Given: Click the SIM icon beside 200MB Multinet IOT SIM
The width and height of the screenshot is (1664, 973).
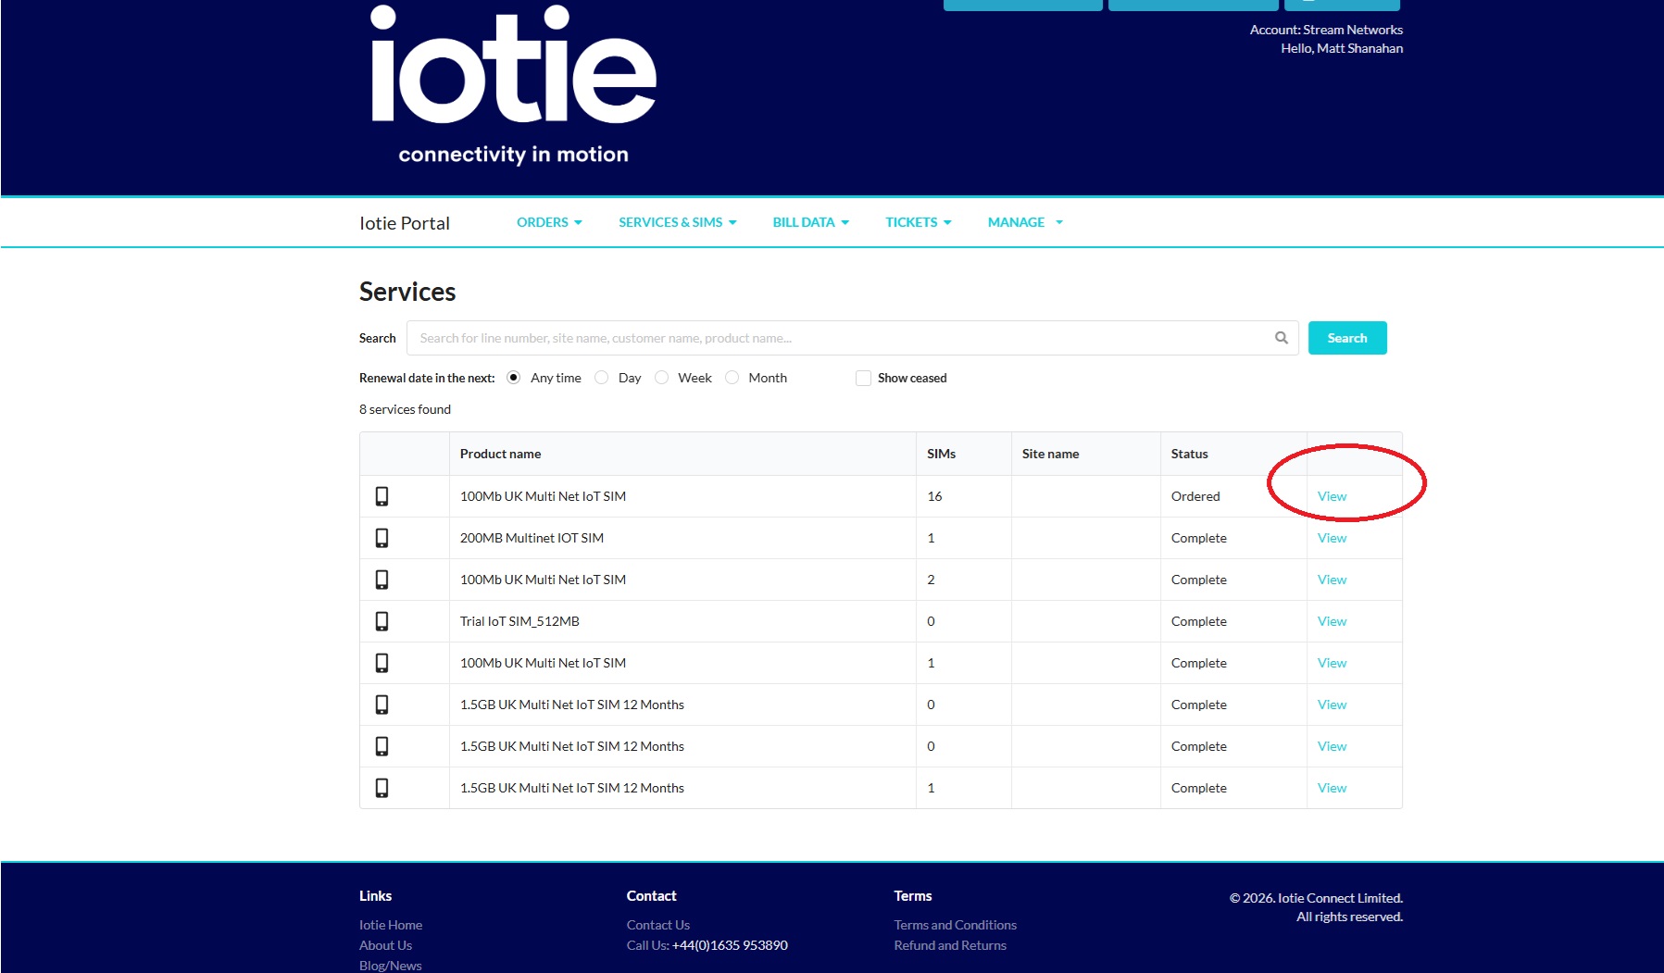Looking at the screenshot, I should 384,538.
